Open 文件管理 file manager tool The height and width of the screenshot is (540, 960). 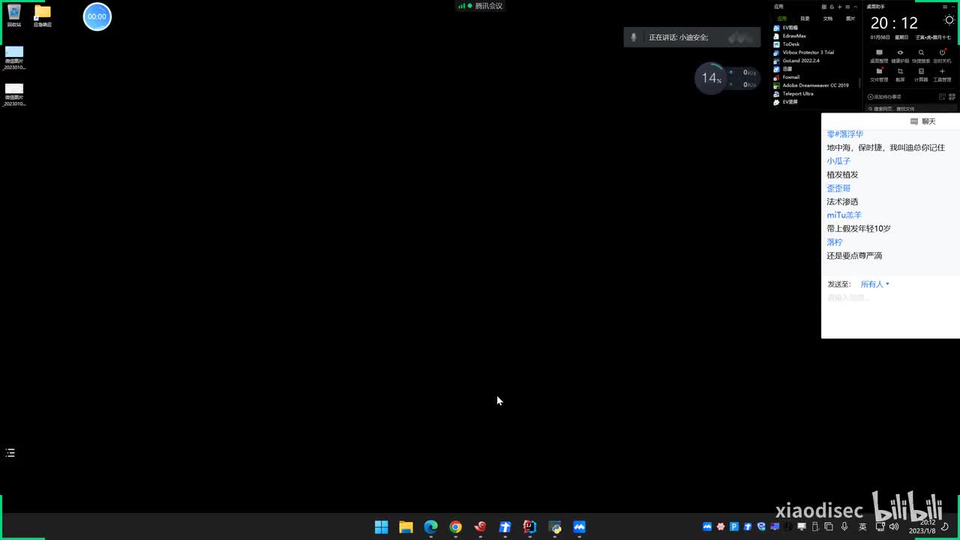point(879,75)
